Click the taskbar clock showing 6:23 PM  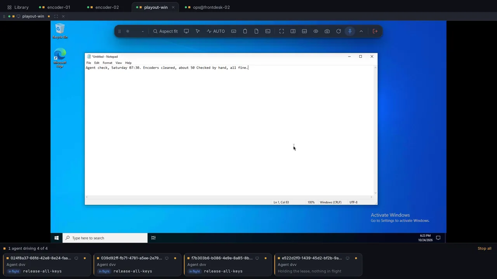(x=425, y=238)
